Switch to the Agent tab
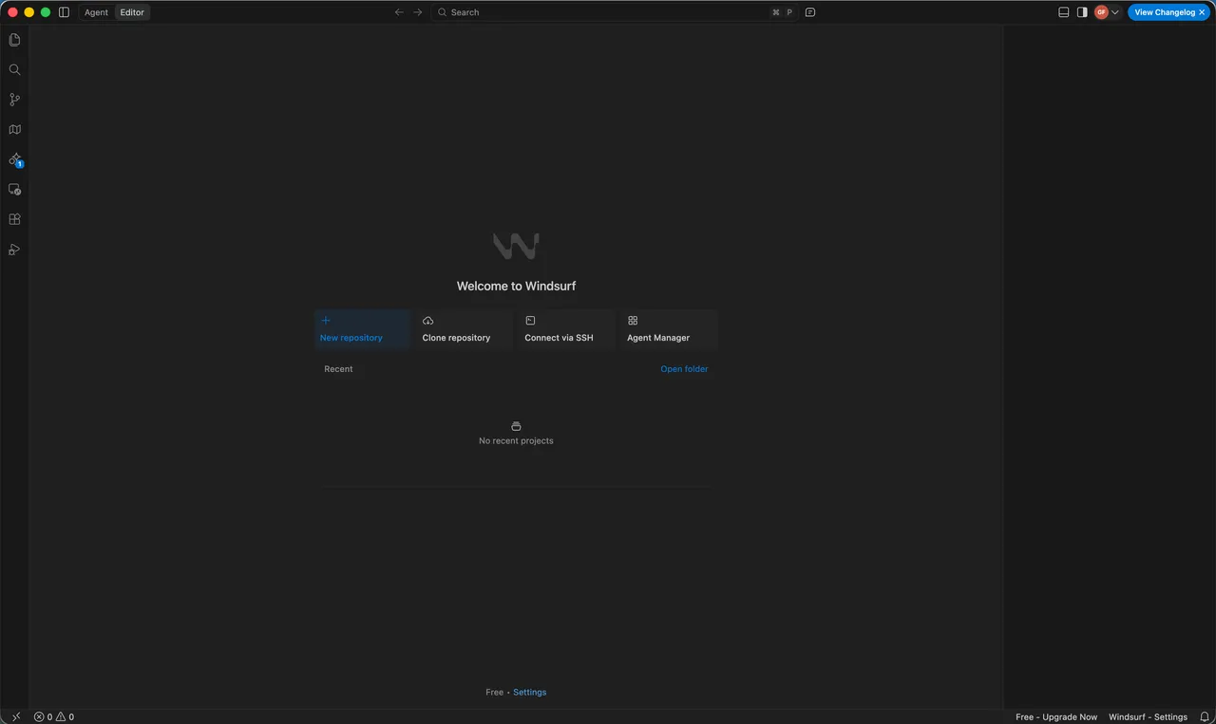 pyautogui.click(x=96, y=12)
